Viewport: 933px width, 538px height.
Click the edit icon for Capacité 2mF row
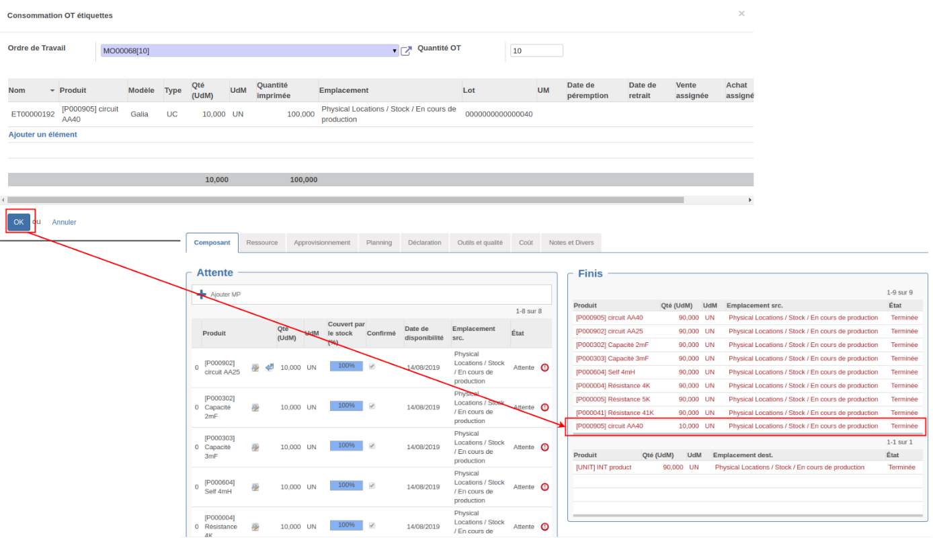[x=255, y=408]
